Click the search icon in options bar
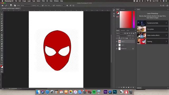Image resolution: width=169 pixels, height=95 pixels. tap(161, 6)
